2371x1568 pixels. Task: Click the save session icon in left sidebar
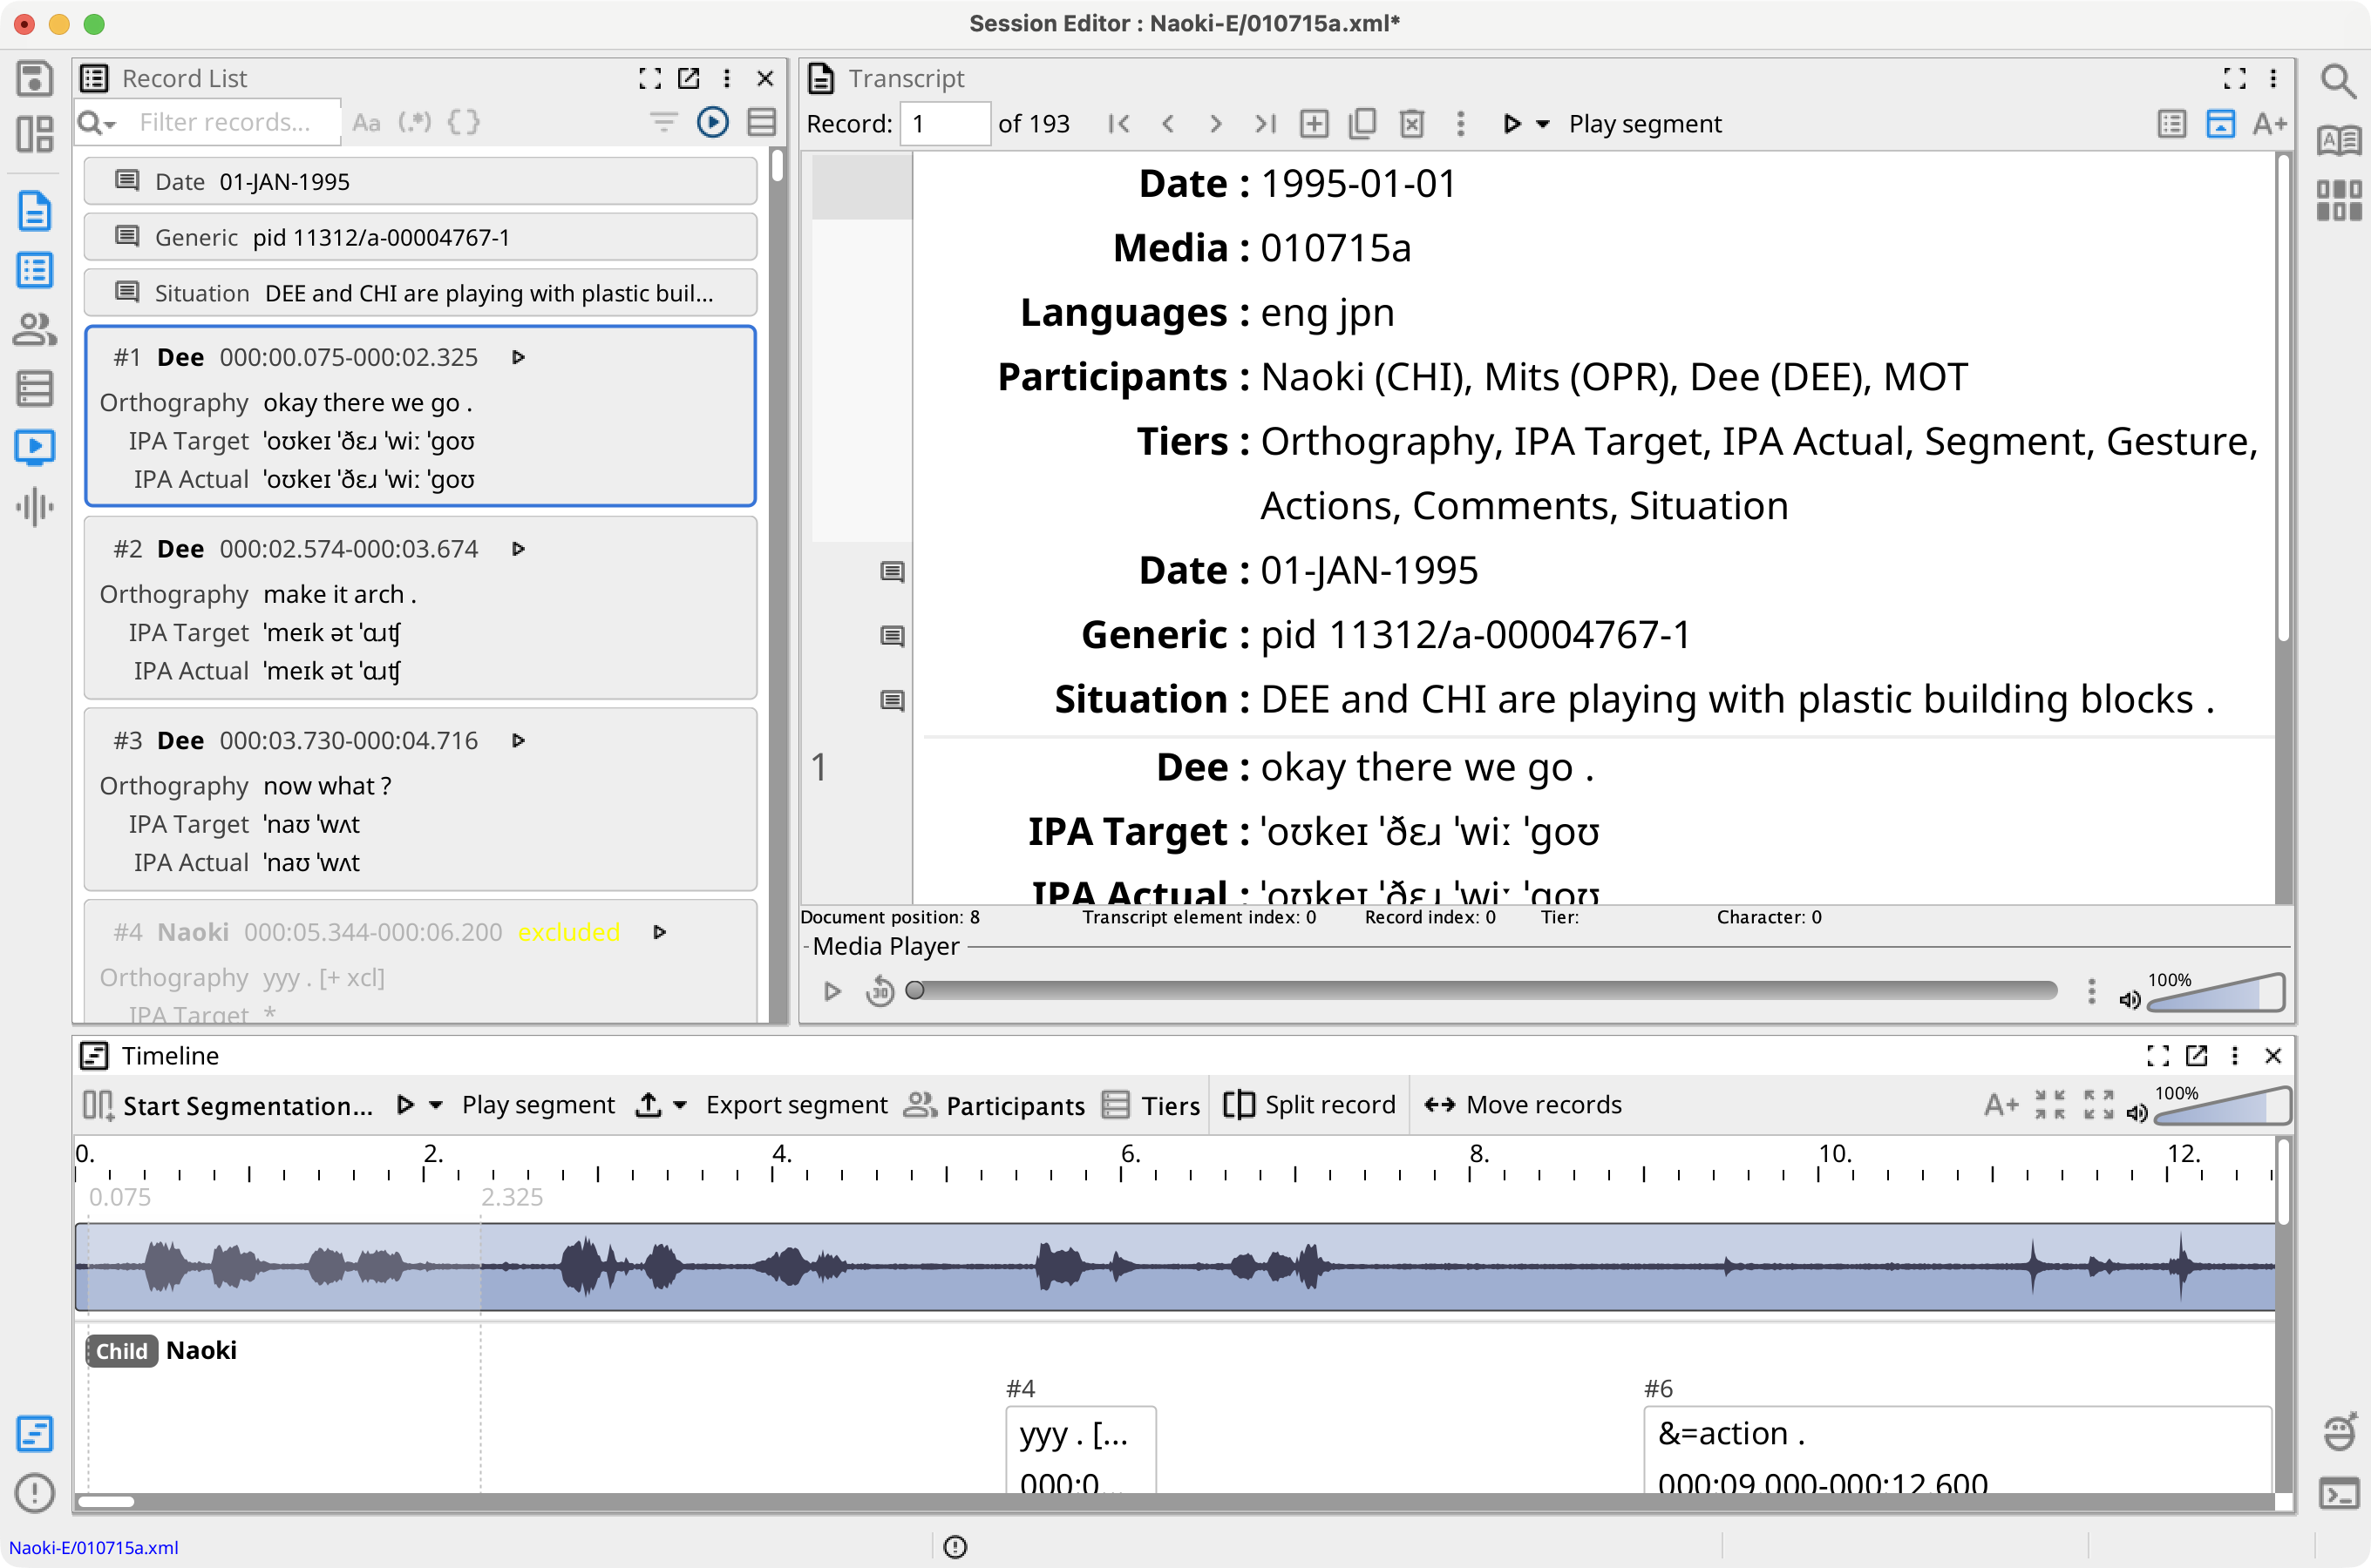click(x=35, y=78)
